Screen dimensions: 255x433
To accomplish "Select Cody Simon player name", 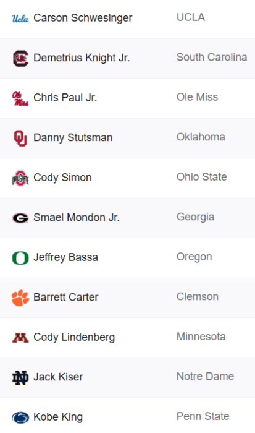I will click(62, 178).
